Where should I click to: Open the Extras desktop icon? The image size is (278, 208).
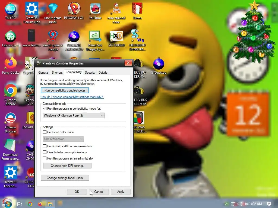coord(137,11)
